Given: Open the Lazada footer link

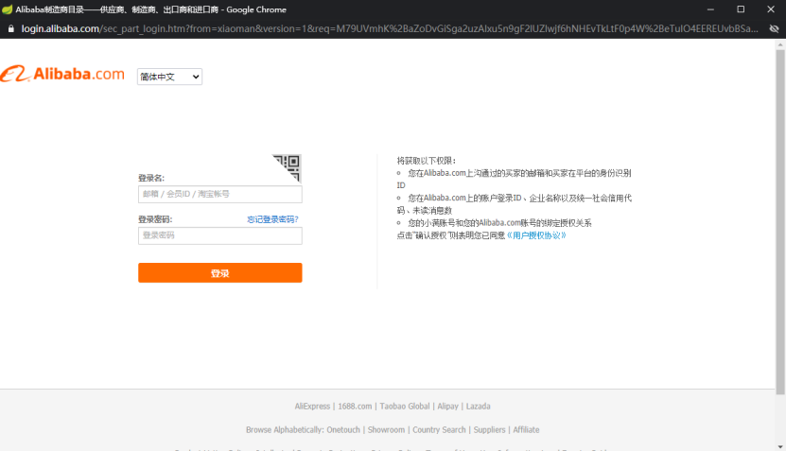Looking at the screenshot, I should 479,406.
